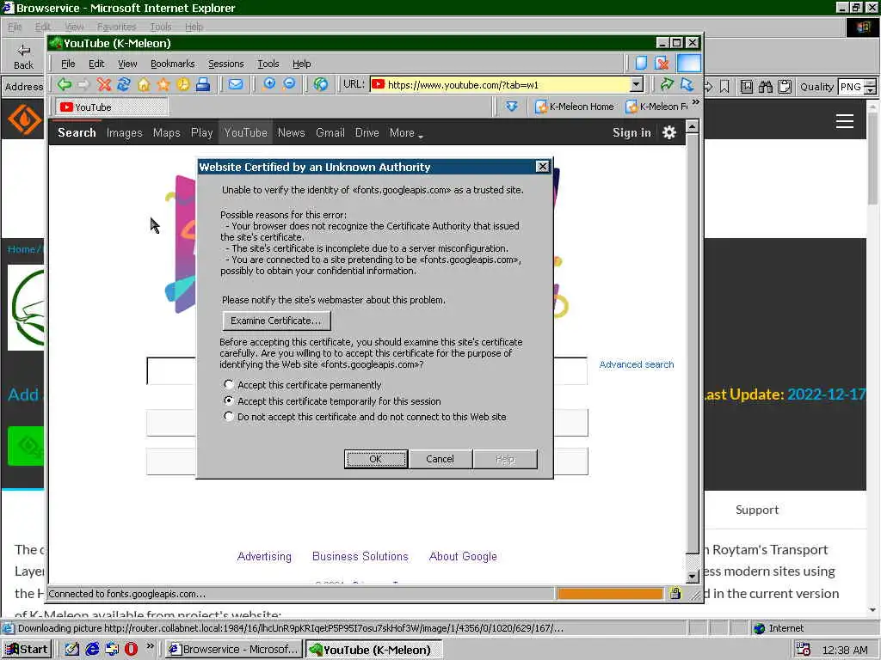This screenshot has height=660, width=881.
Task: Click Gmail in the Google bar
Action: pyautogui.click(x=330, y=133)
